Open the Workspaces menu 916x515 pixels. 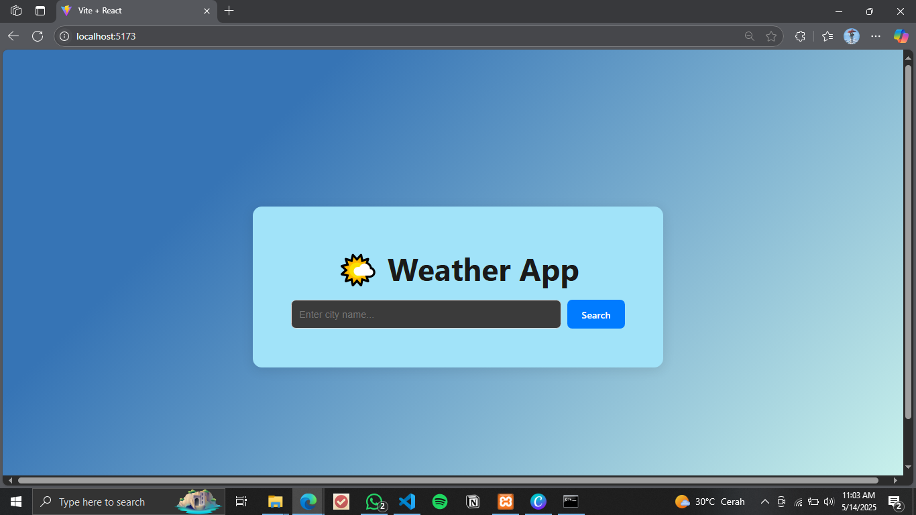coord(16,11)
